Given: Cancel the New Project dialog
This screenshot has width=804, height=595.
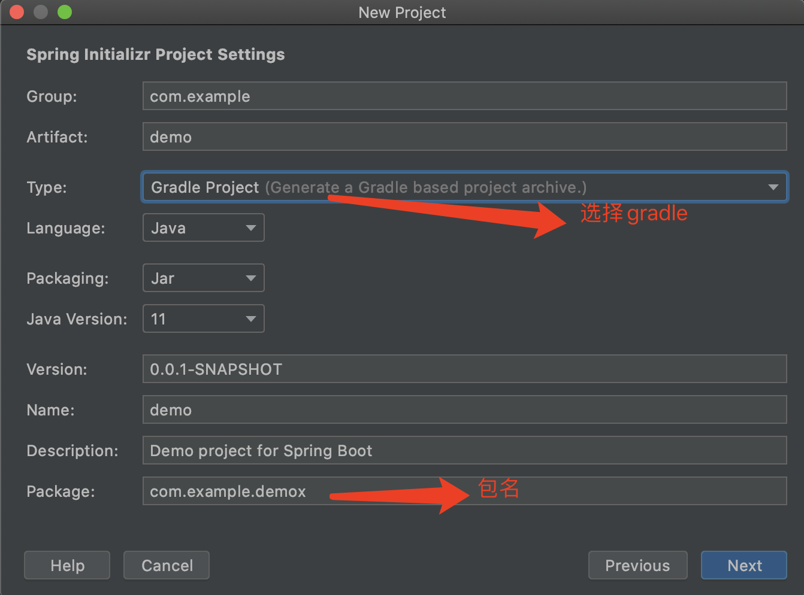Looking at the screenshot, I should point(167,566).
